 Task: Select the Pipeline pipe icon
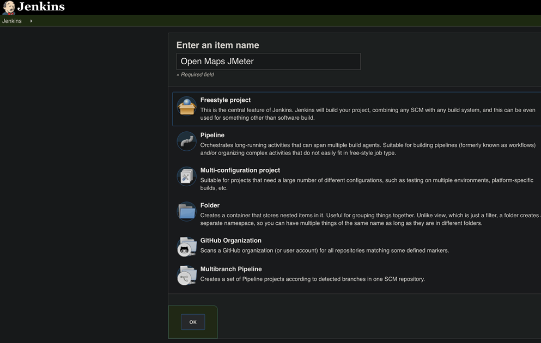coord(187,142)
